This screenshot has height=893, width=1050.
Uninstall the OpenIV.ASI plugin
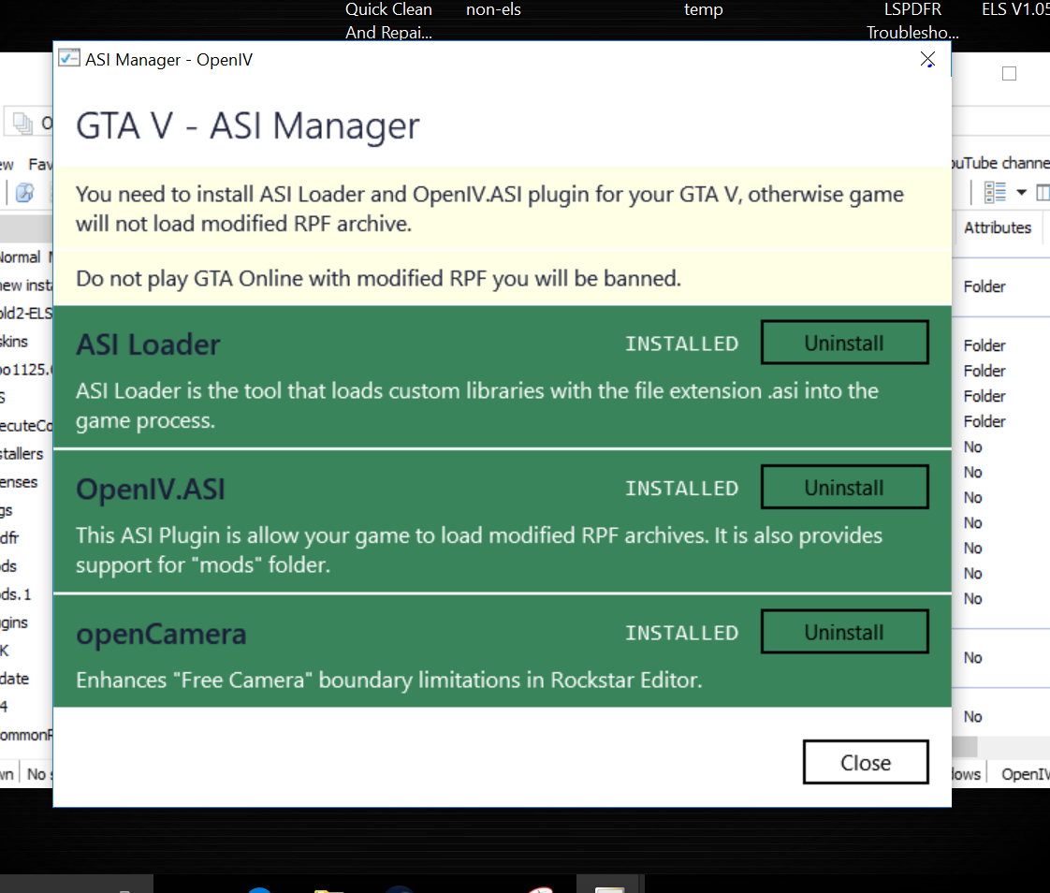pos(844,488)
